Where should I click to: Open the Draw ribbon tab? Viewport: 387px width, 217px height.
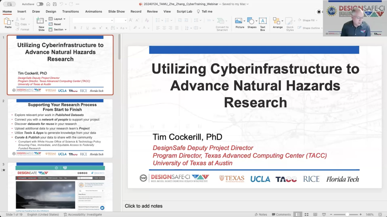(36, 12)
